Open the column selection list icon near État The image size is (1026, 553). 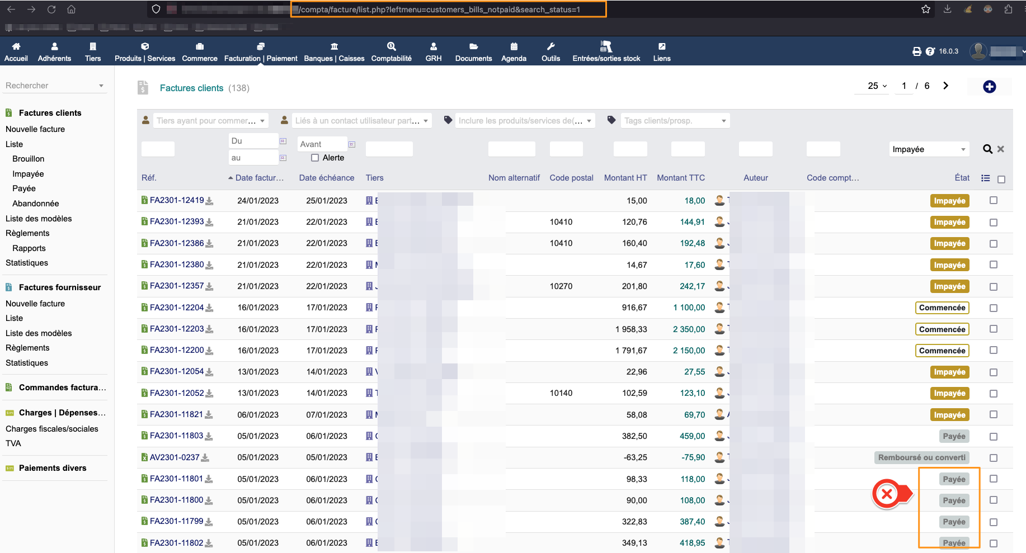[x=986, y=178]
